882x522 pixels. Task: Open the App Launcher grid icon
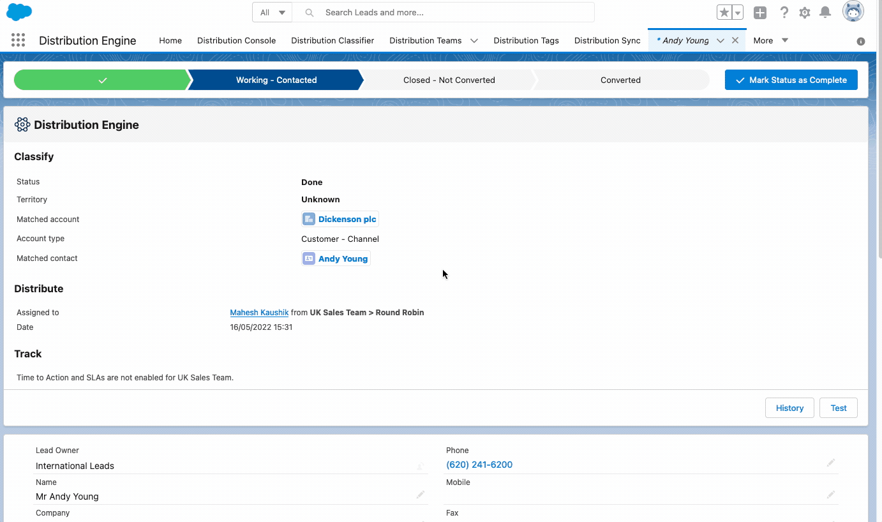pos(19,40)
